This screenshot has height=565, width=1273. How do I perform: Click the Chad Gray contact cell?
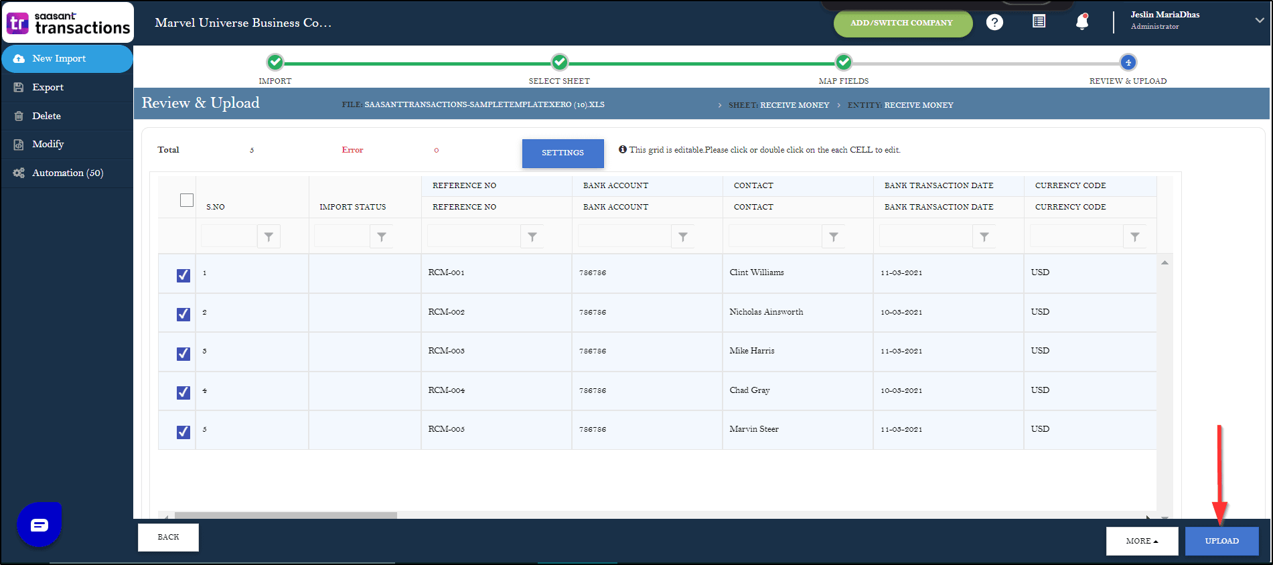798,391
